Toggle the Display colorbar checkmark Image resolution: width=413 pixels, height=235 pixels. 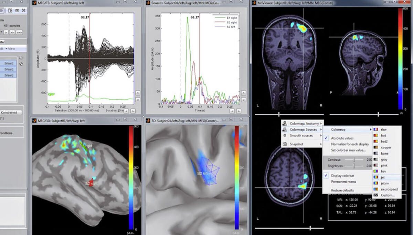pyautogui.click(x=326, y=176)
